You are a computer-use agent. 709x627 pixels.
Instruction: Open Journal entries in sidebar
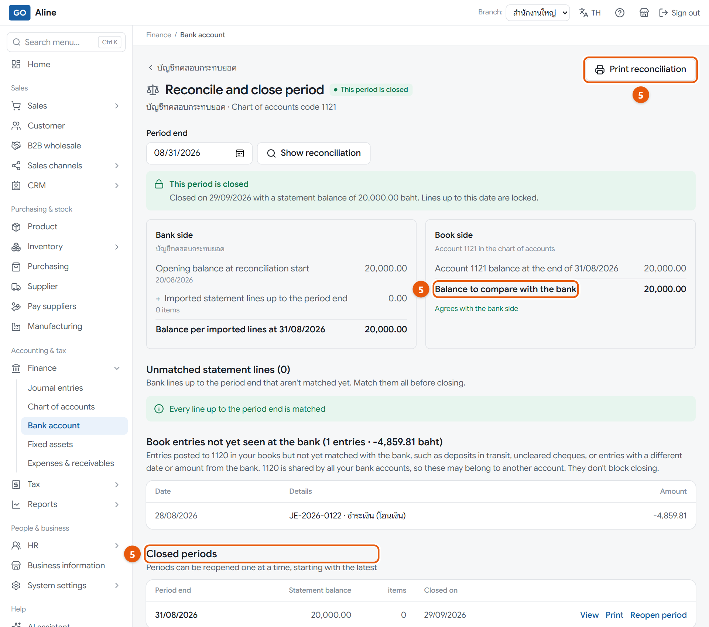tap(55, 388)
